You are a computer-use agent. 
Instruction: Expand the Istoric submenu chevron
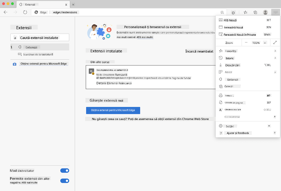[x=275, y=58]
